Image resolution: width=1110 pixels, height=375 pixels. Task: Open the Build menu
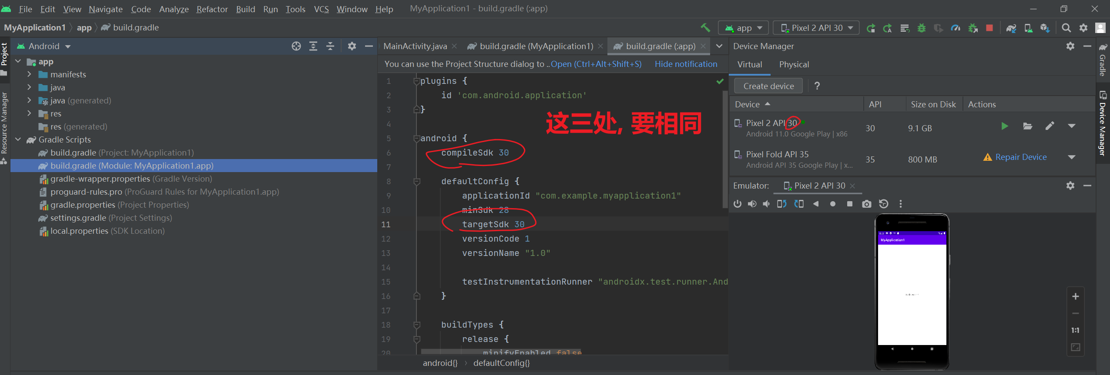click(245, 9)
